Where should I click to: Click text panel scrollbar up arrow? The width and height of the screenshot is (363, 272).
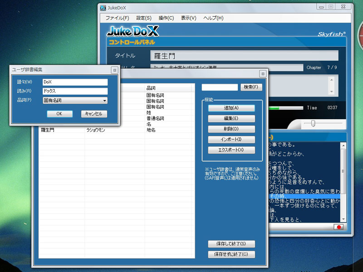click(343, 146)
